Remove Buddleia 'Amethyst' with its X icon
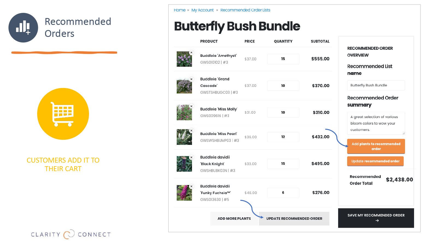The height and width of the screenshot is (246, 437). coord(191,52)
